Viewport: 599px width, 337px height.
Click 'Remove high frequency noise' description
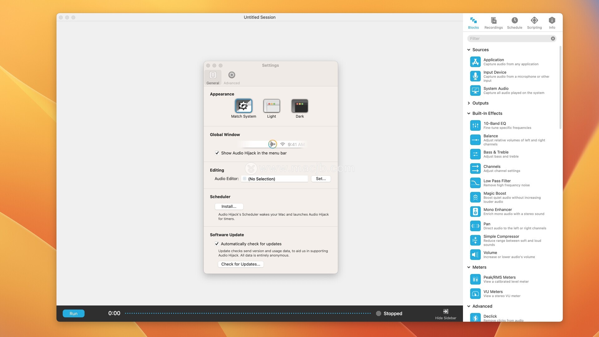(506, 185)
